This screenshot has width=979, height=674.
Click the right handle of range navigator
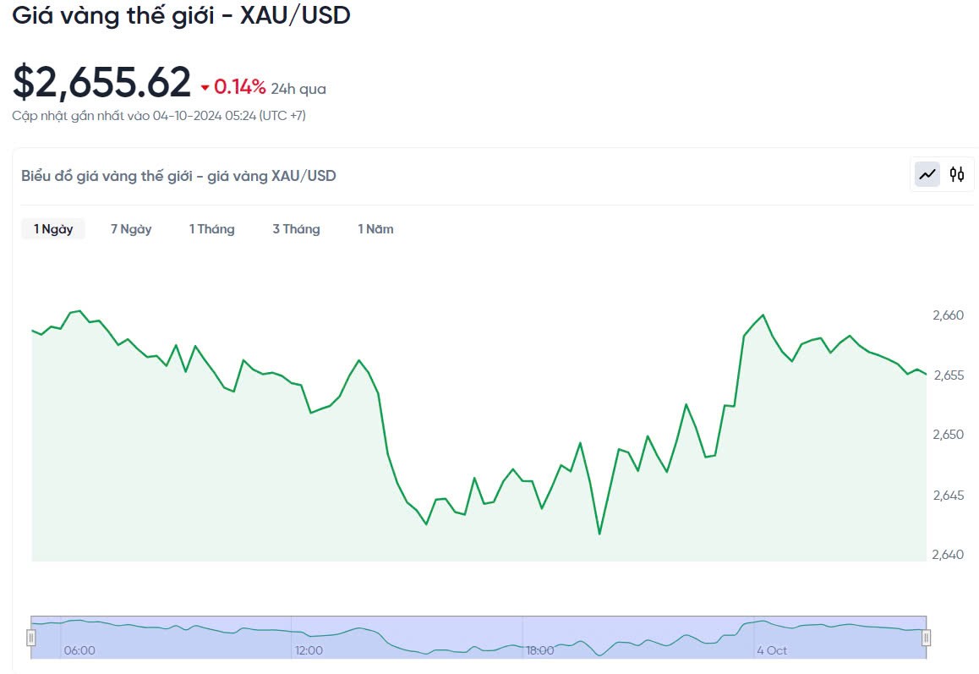(x=927, y=638)
